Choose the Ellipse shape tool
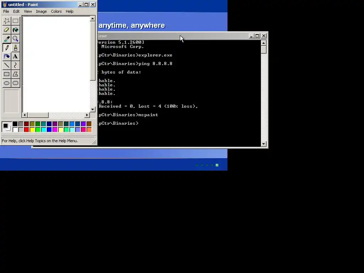The width and height of the screenshot is (364, 273). point(6,83)
